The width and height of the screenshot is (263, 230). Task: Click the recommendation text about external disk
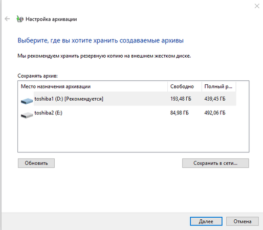tap(104, 56)
